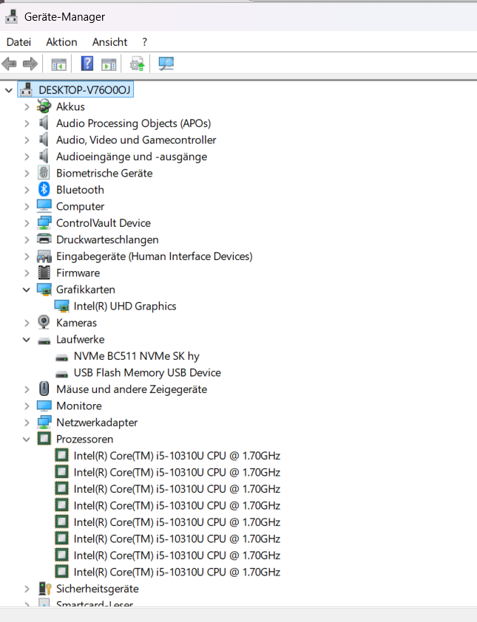The image size is (477, 622).
Task: Collapse the DESKTOP-V76O0OJ root node
Action: click(9, 90)
